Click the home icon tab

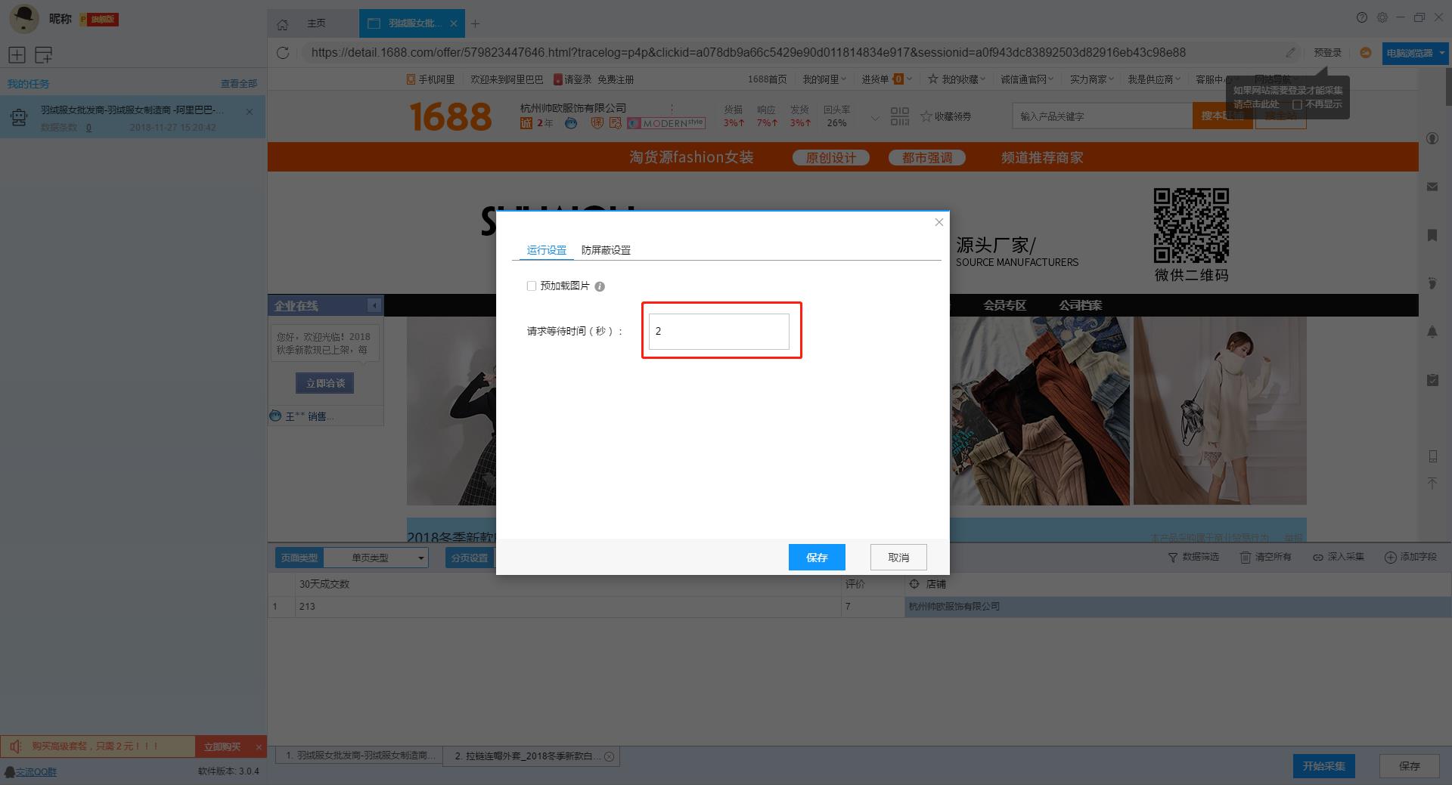(282, 24)
